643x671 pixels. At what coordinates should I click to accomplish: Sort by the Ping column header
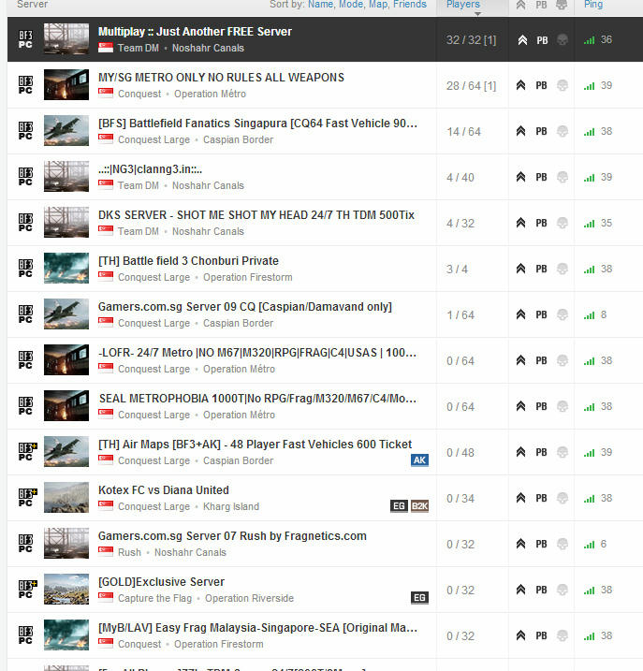pyautogui.click(x=592, y=5)
